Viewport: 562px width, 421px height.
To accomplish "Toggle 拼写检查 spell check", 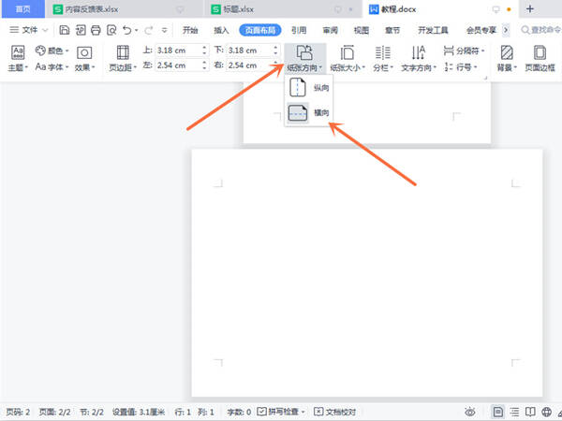I will [x=281, y=412].
